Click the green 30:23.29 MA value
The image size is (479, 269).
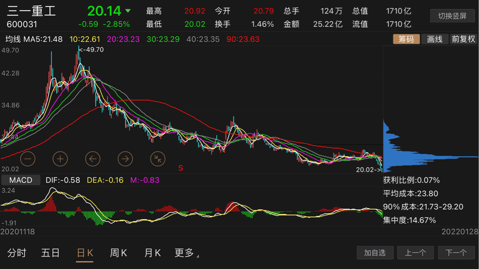tap(163, 39)
